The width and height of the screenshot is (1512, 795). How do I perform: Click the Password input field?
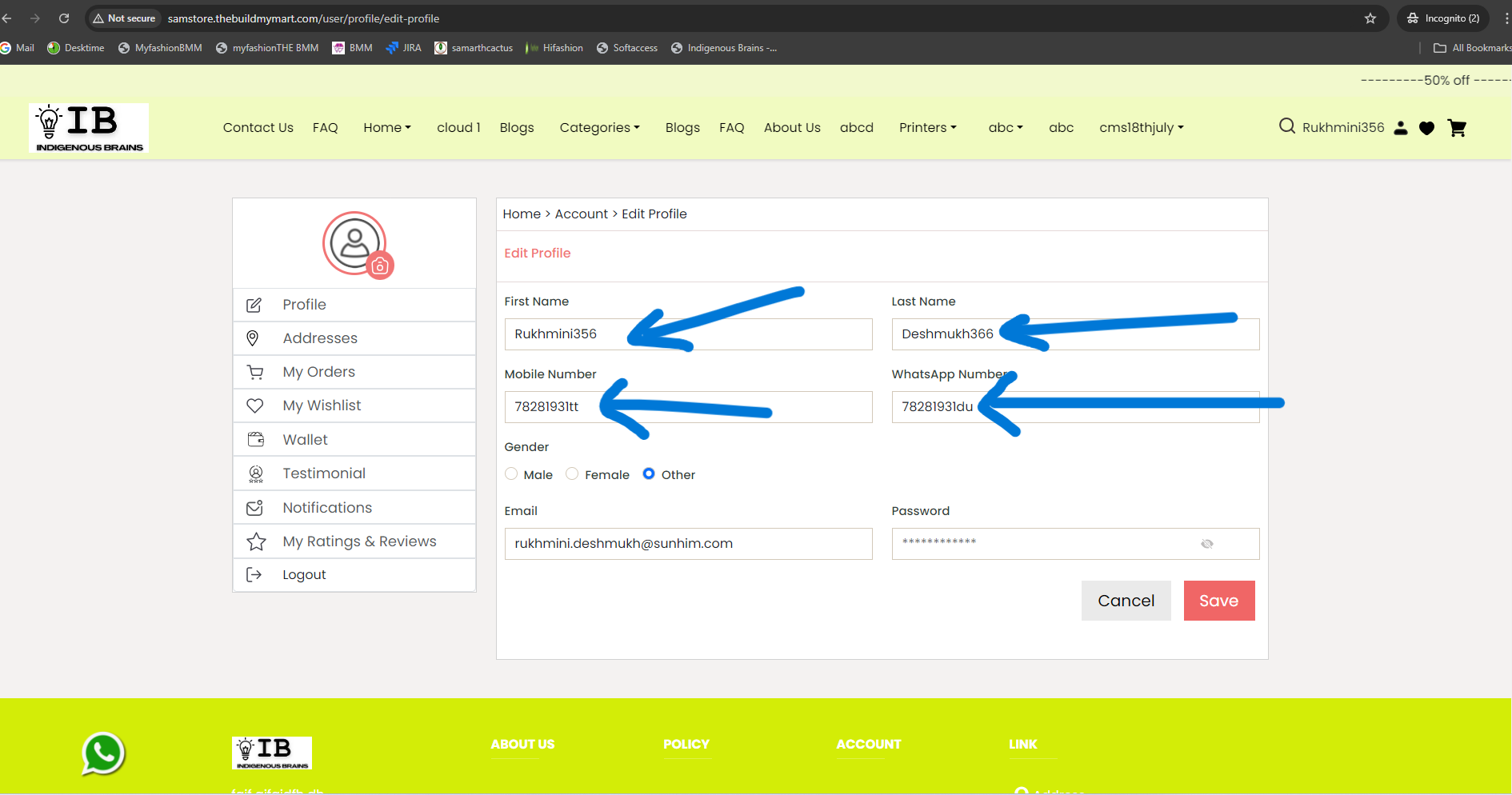pyautogui.click(x=1075, y=544)
